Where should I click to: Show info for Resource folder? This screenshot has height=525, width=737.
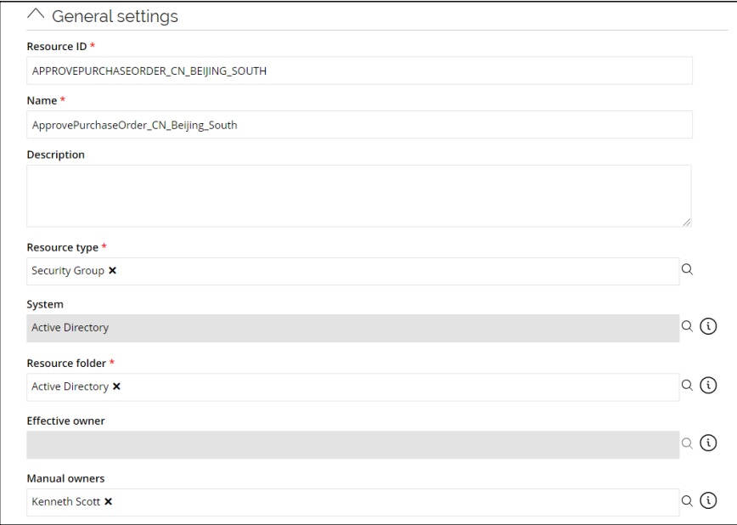[x=708, y=386]
